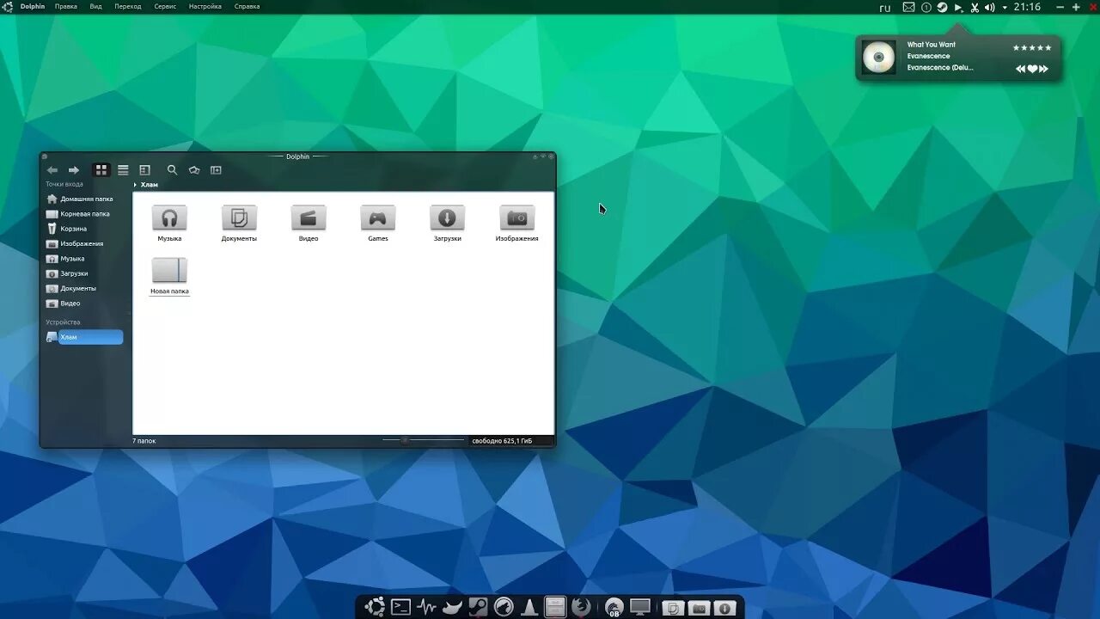Open the Музыка folder in file view
Screen dimensions: 1100x619
(x=169, y=224)
